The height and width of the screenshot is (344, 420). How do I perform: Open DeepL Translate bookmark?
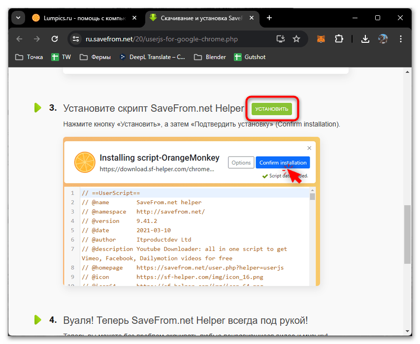click(152, 57)
